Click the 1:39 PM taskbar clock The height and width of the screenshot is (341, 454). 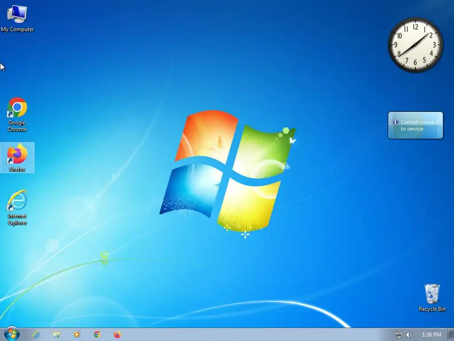(431, 335)
